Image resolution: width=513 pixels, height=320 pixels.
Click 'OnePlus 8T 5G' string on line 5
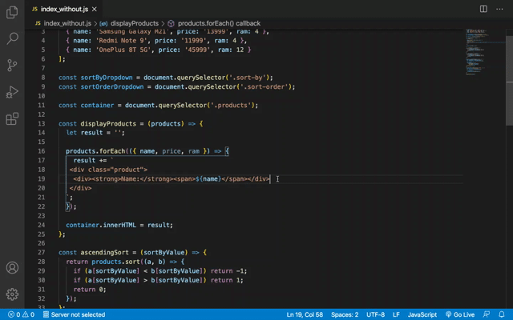tap(123, 50)
